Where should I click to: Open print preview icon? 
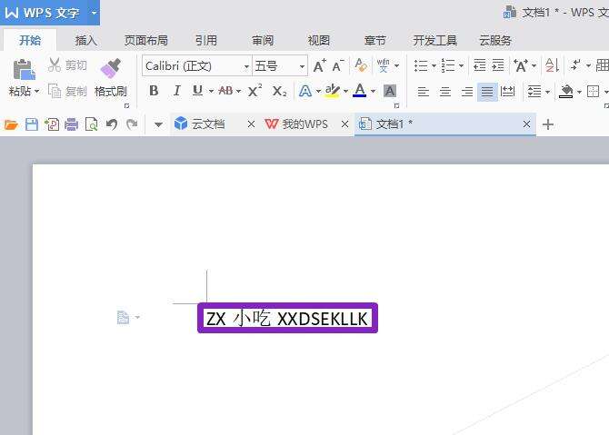(x=91, y=124)
